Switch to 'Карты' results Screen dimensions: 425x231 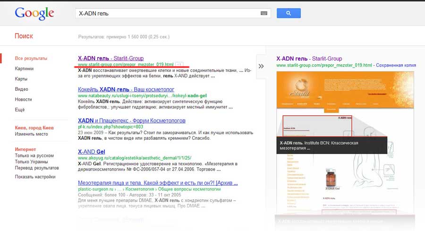coord(21,79)
